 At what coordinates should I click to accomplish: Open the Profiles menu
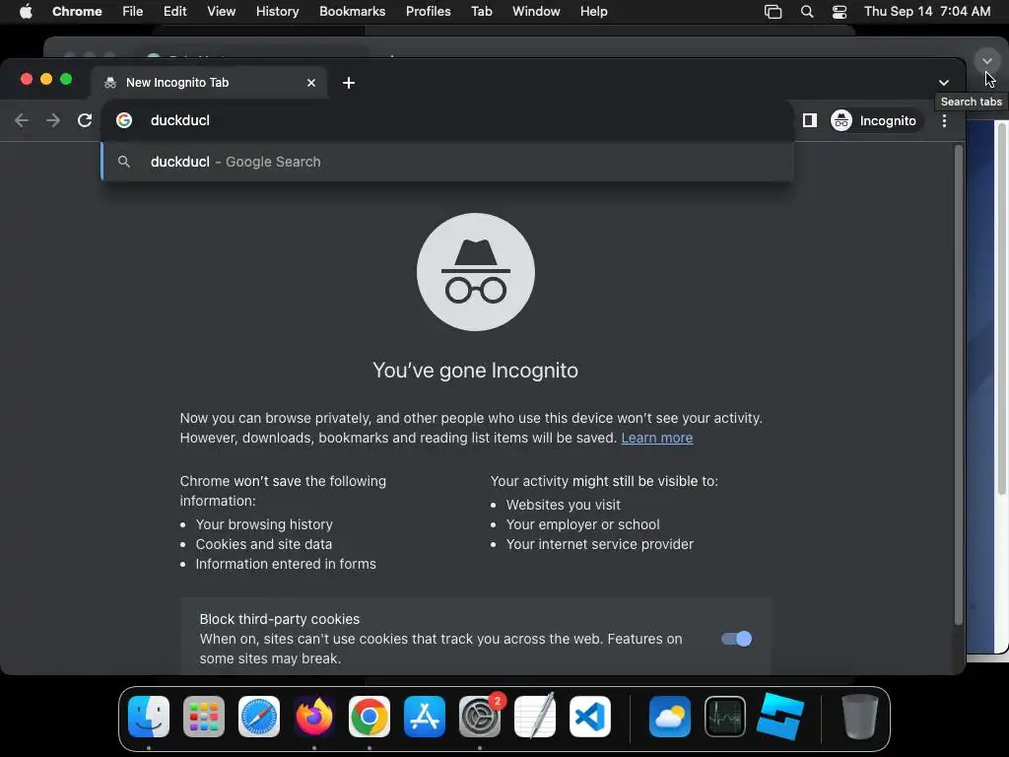point(429,12)
